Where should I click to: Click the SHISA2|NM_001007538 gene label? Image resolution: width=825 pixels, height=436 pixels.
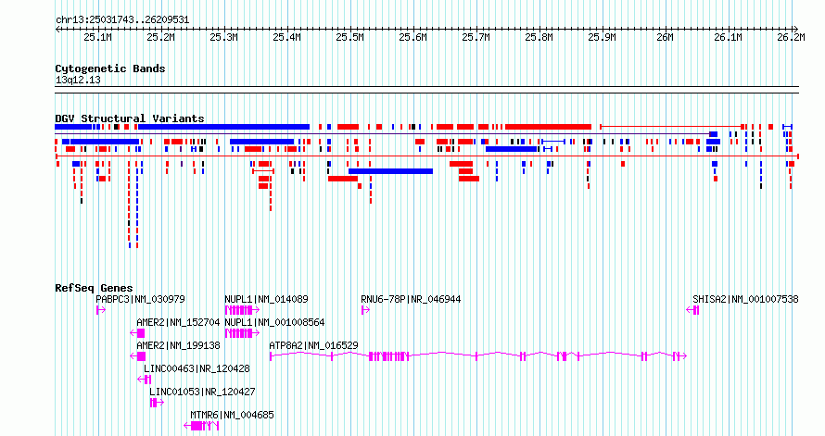tap(745, 299)
